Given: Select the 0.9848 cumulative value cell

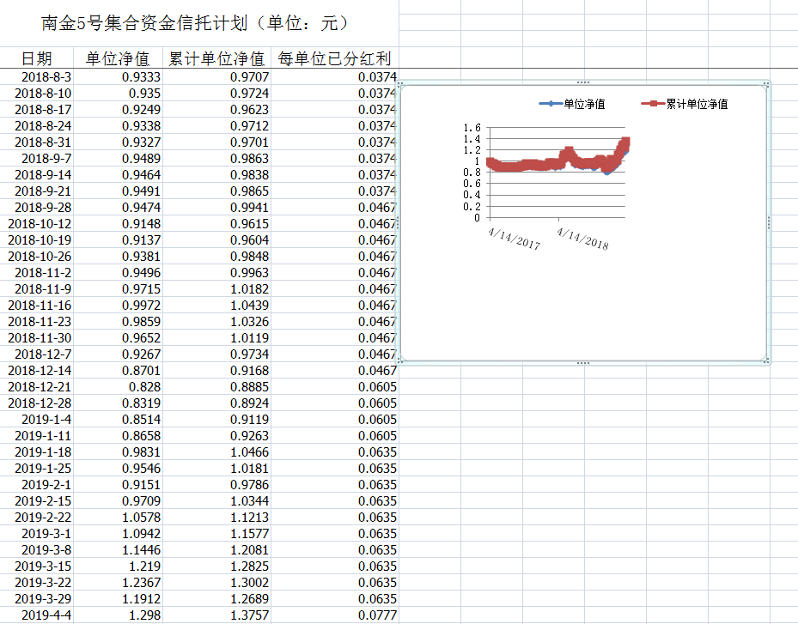Looking at the screenshot, I should click(x=216, y=256).
